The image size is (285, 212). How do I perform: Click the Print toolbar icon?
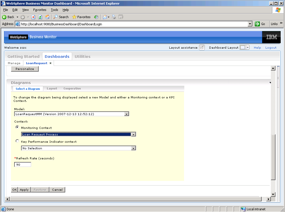(114, 17)
